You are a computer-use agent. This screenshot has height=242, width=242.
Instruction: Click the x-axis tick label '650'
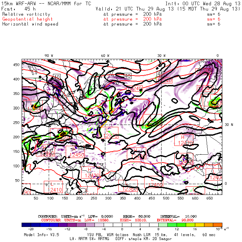210,198
